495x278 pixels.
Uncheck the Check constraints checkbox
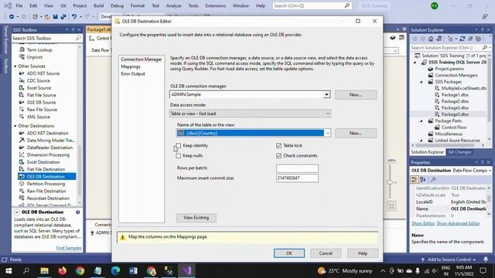pyautogui.click(x=278, y=156)
